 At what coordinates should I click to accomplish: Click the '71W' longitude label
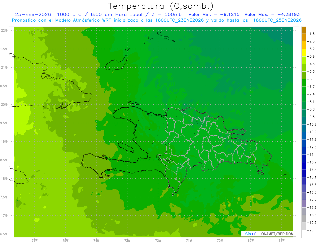tap(189, 240)
